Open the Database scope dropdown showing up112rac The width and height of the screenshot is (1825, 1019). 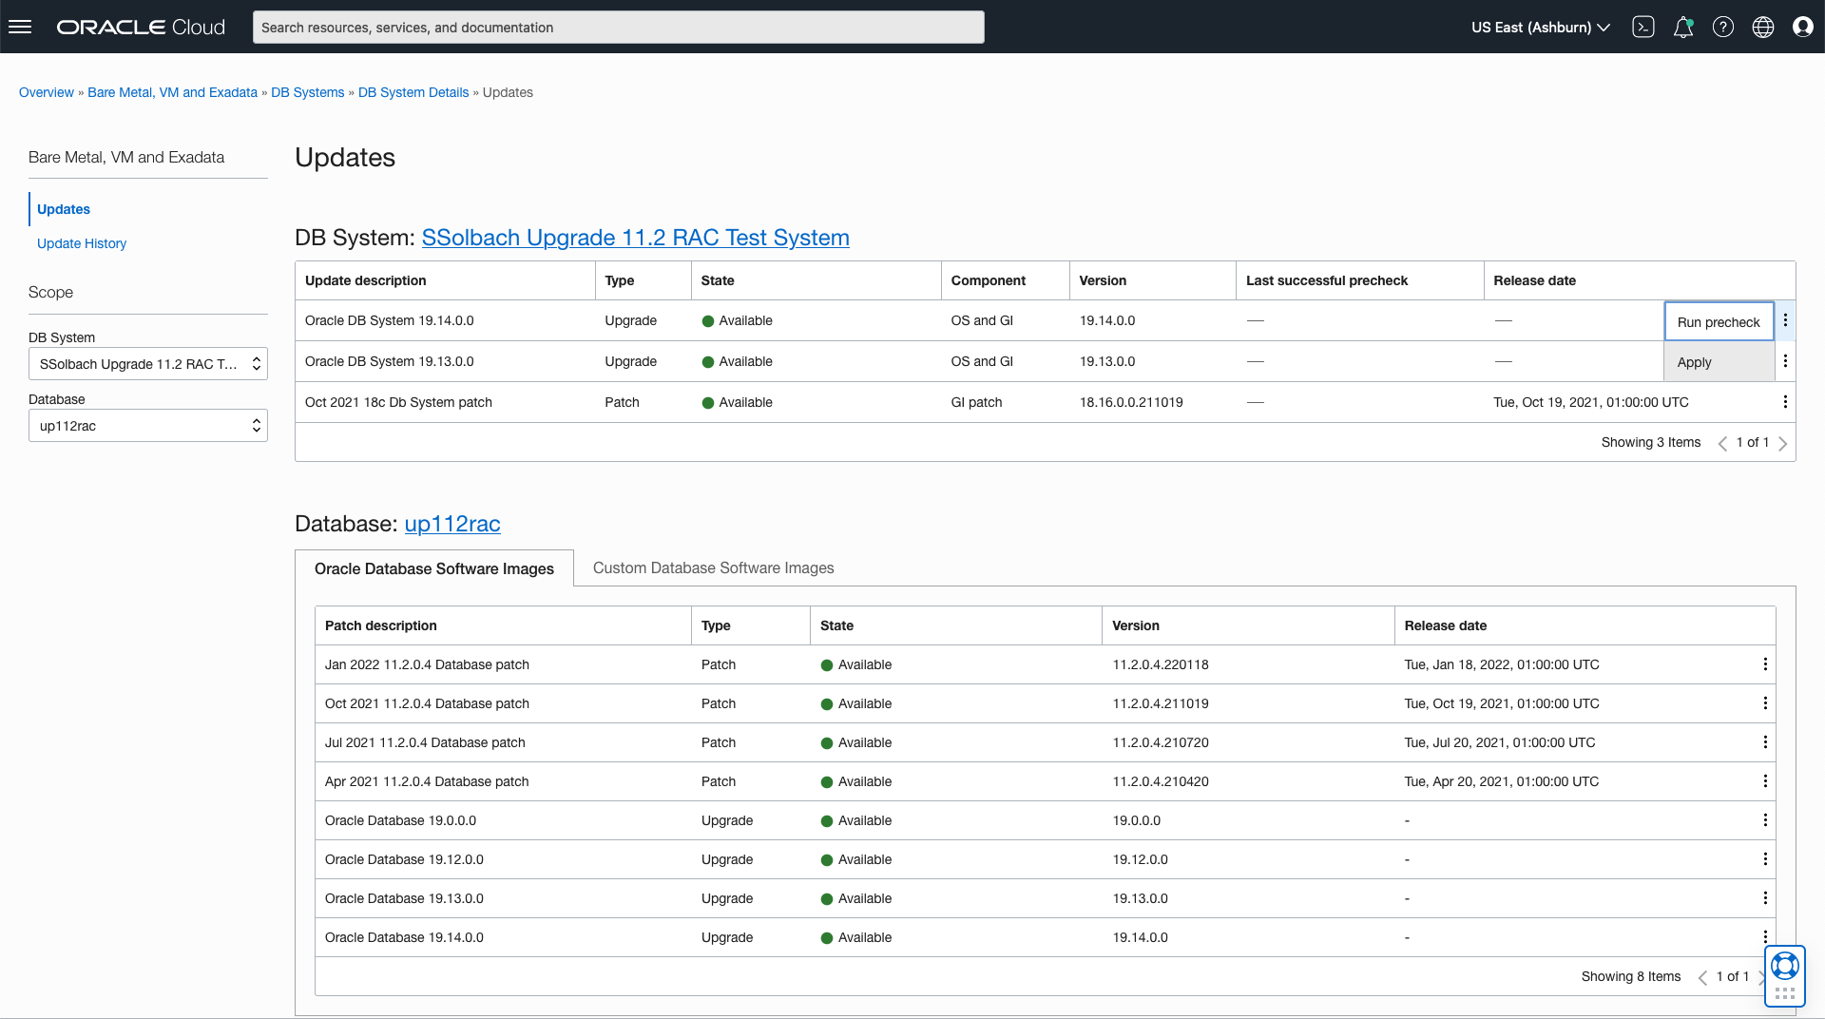(148, 426)
